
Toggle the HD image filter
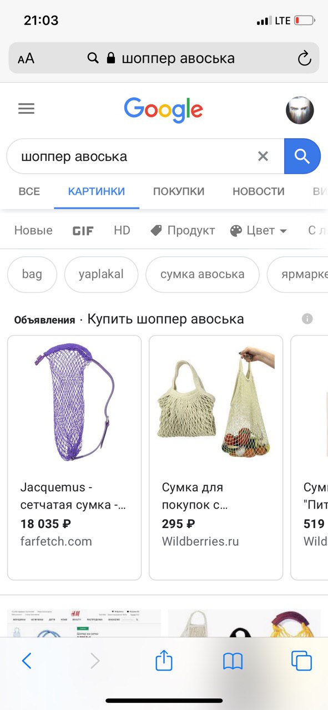pos(122,230)
